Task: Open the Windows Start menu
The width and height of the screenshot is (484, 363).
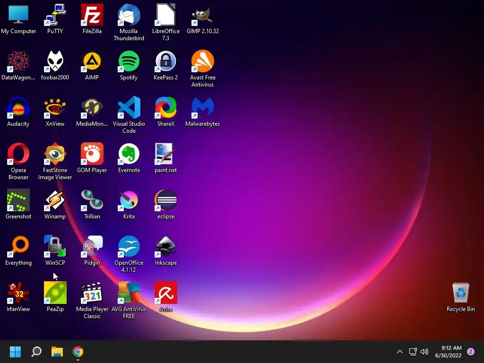Action: coord(15,352)
